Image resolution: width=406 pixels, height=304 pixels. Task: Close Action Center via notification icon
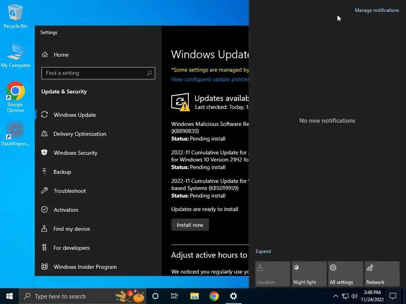393,296
